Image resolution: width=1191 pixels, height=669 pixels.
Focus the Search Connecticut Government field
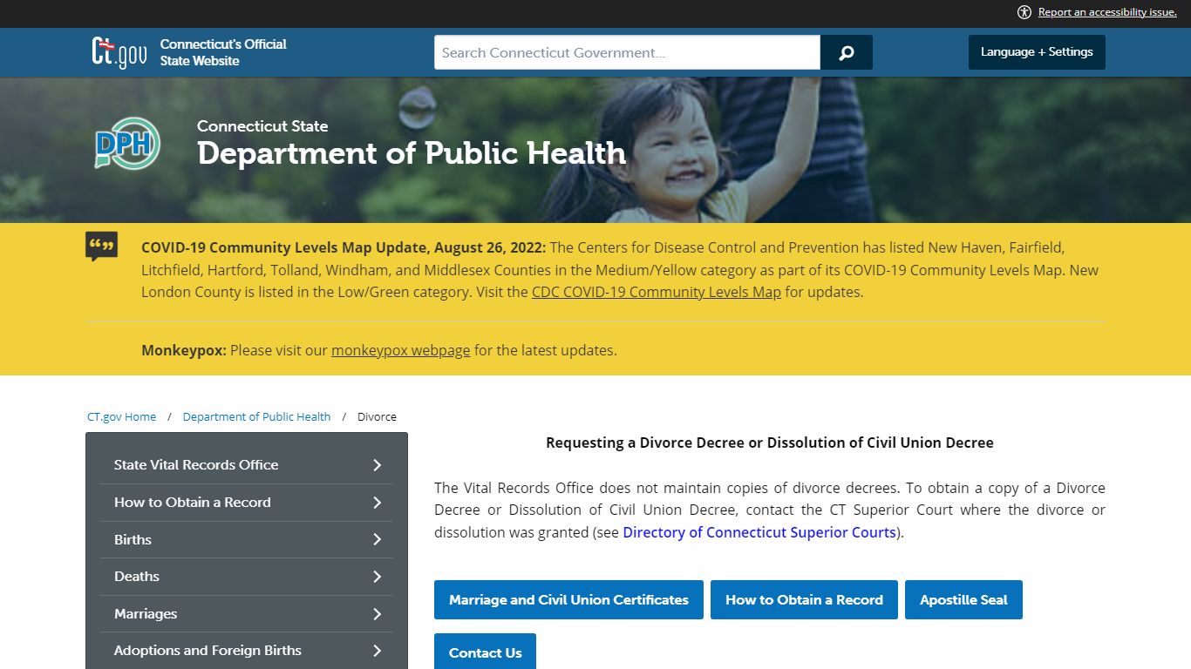[627, 52]
